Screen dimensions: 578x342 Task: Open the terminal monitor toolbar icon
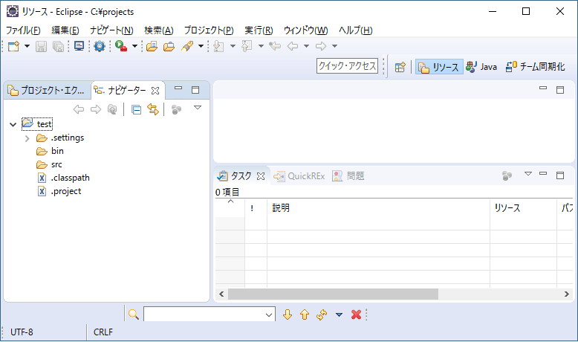[x=79, y=46]
